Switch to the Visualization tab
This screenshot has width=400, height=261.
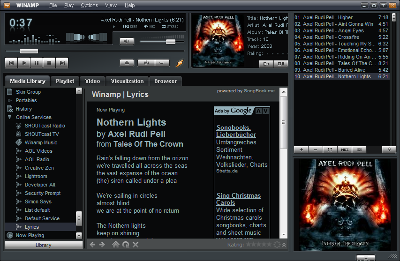[x=127, y=81]
